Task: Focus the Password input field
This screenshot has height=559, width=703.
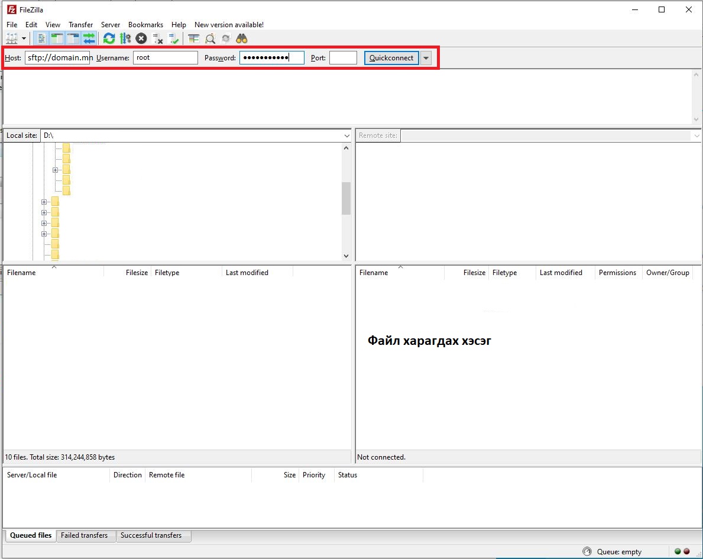Action: [x=272, y=58]
